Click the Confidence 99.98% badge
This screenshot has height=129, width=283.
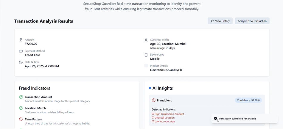click(248, 100)
